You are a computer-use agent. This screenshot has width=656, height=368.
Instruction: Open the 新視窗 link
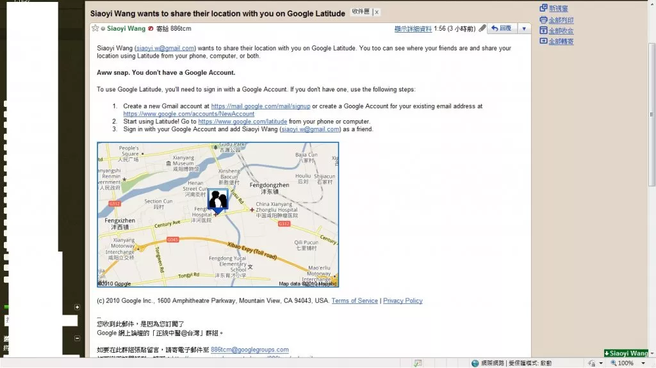(558, 8)
